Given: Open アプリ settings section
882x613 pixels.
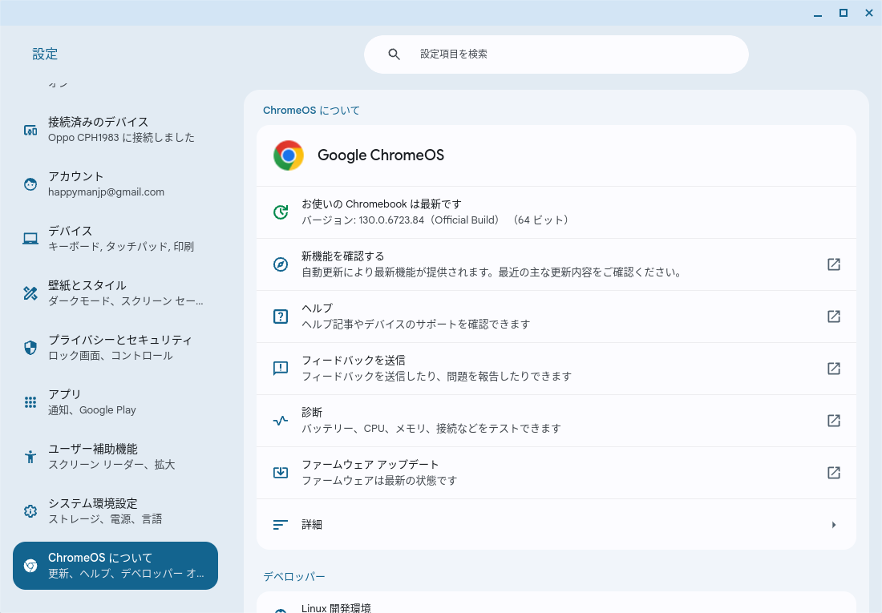Looking at the screenshot, I should tap(115, 402).
